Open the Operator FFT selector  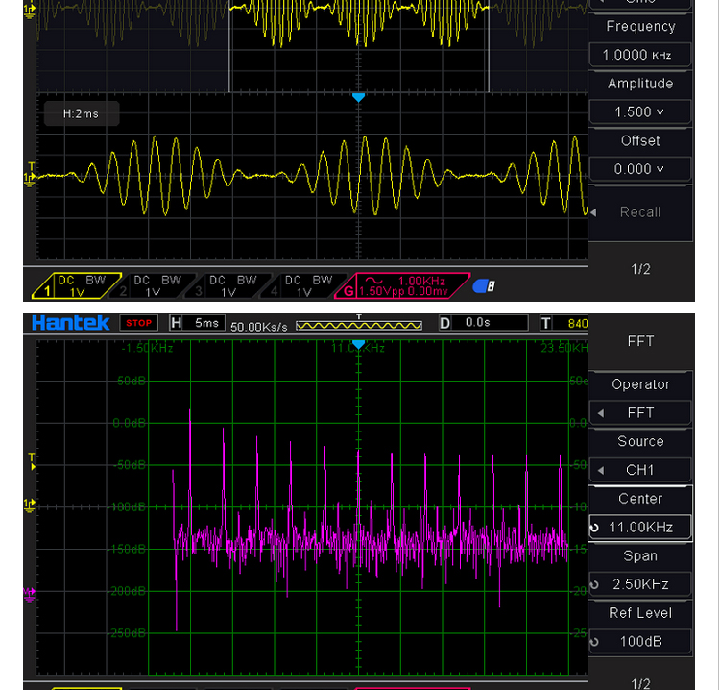[640, 412]
